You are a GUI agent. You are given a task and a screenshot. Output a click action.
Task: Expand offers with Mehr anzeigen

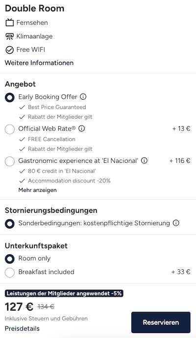(37, 190)
